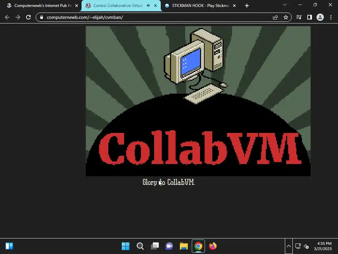338x254 pixels.
Task: Click the Chrome taskbar icon
Action: click(x=198, y=246)
